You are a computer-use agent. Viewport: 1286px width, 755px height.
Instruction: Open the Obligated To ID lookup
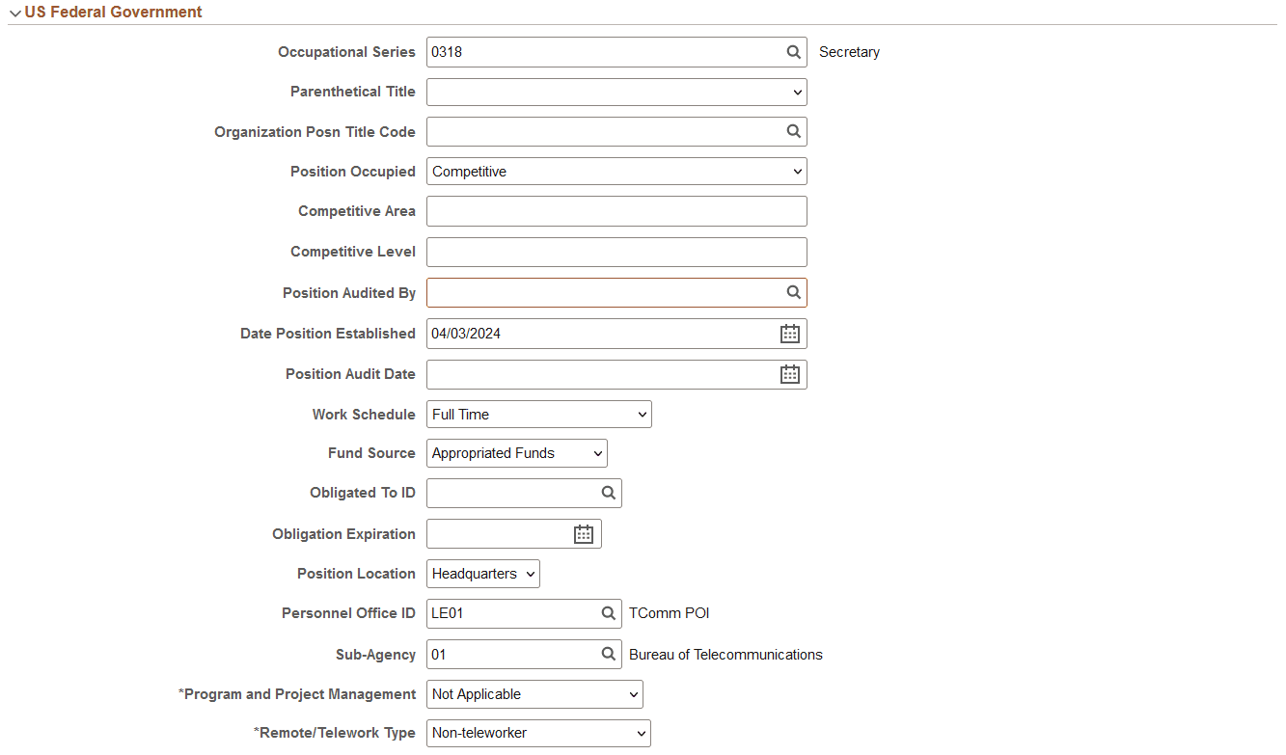click(608, 493)
